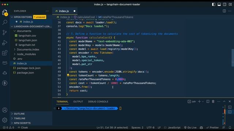
Task: Collapse the documents folder
Action: pyautogui.click(x=24, y=31)
